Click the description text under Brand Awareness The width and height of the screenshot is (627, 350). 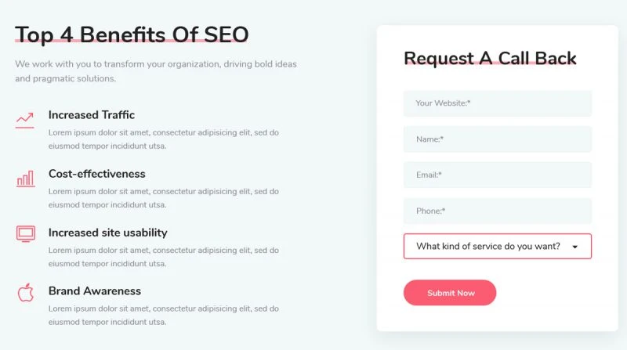click(x=163, y=315)
